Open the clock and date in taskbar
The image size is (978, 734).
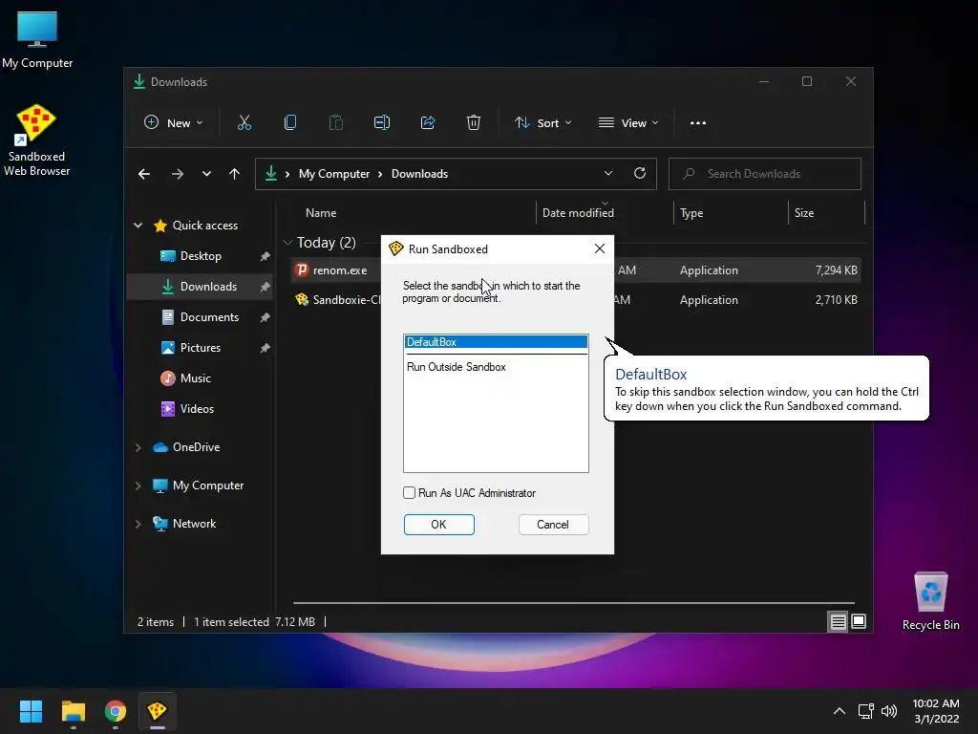(x=936, y=711)
